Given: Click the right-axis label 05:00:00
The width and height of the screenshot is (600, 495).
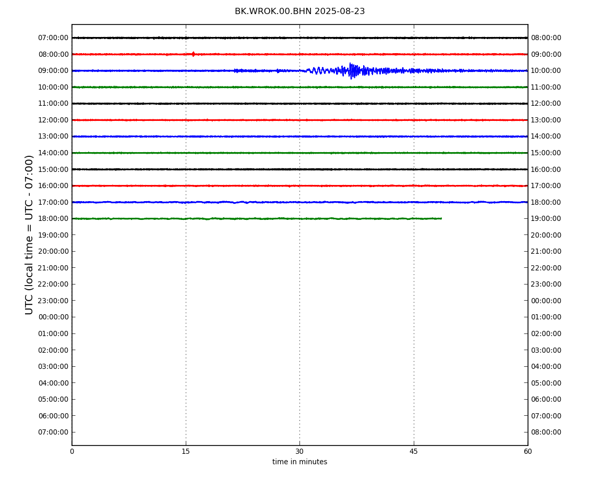Looking at the screenshot, I should point(546,383).
